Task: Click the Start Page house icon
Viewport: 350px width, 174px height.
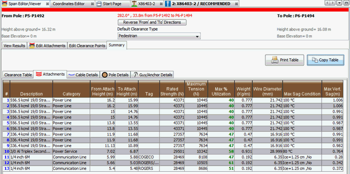Action: click(99, 4)
